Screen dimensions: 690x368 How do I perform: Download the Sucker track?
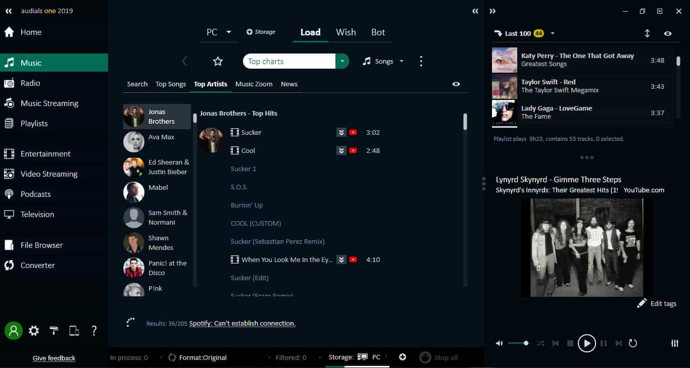[341, 133]
